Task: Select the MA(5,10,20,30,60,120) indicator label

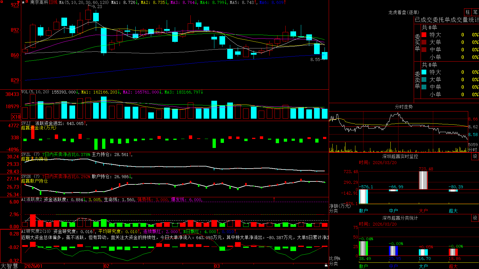Action: click(84, 2)
